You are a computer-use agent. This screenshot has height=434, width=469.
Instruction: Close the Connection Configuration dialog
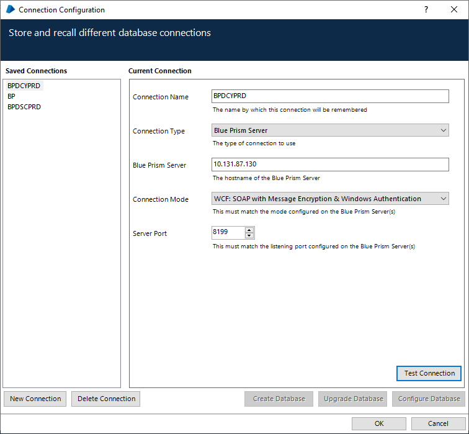(454, 9)
